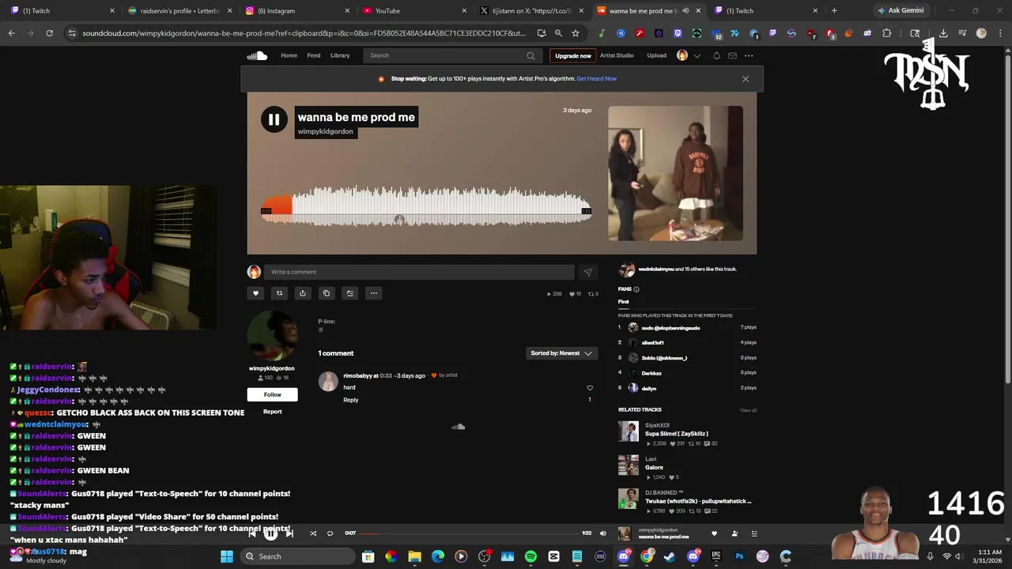Open Chrome downloads icon

pyautogui.click(x=943, y=33)
